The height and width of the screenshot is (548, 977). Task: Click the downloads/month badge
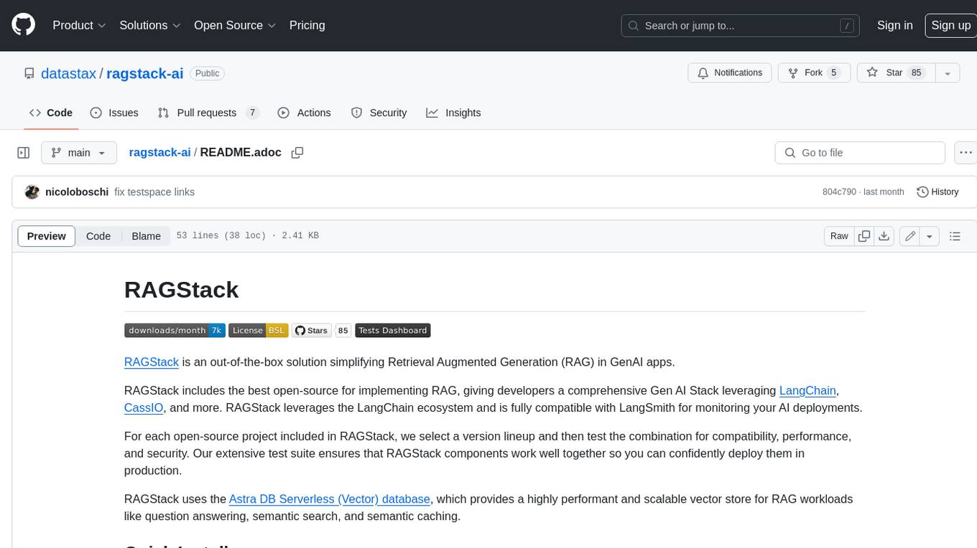tap(175, 331)
